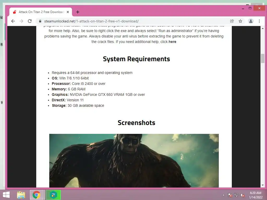Click the Chrome taskbar icon

(x=37, y=195)
